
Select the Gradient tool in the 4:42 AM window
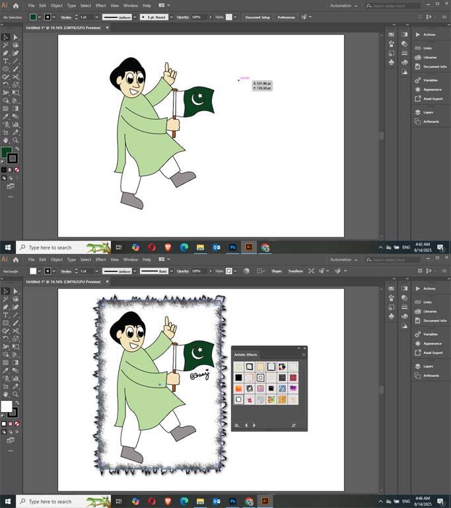(16, 108)
